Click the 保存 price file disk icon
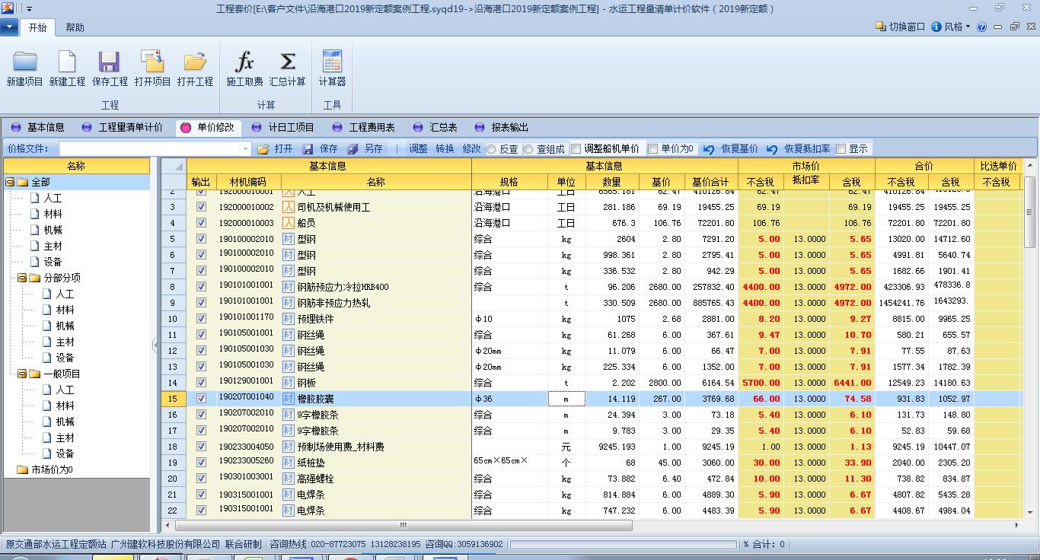1040x560 pixels. (x=308, y=149)
